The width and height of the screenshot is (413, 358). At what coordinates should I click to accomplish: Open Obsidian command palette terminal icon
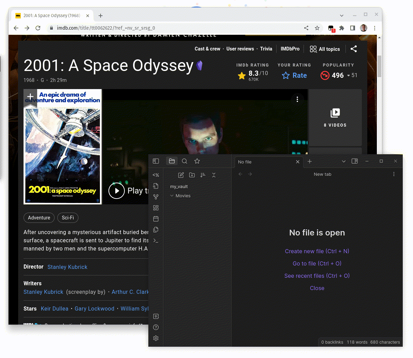tap(156, 241)
